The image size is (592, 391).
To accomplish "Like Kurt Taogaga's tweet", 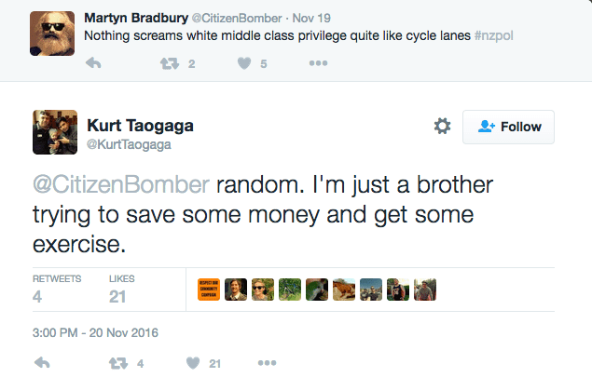I will point(193,363).
